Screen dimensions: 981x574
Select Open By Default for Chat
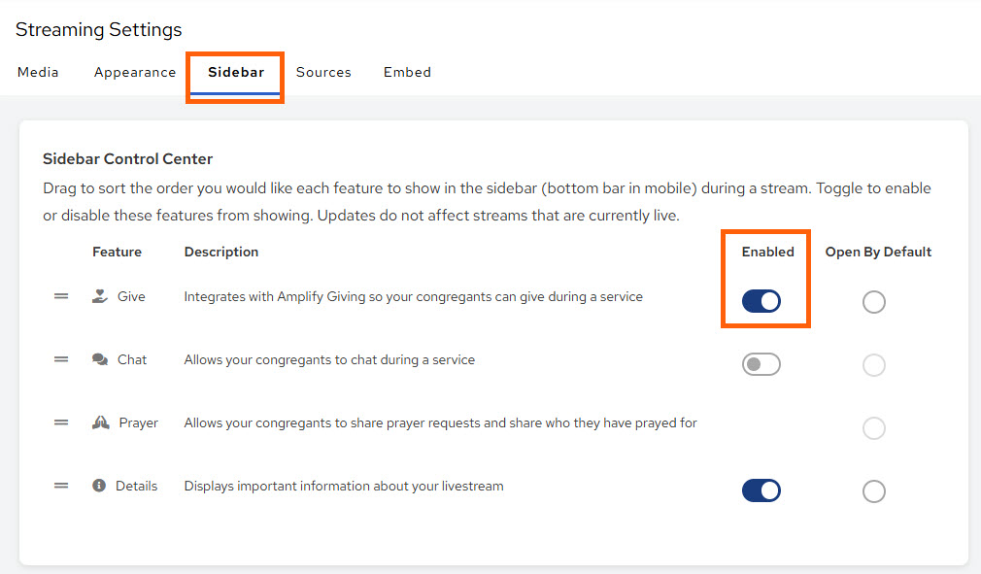coord(873,365)
